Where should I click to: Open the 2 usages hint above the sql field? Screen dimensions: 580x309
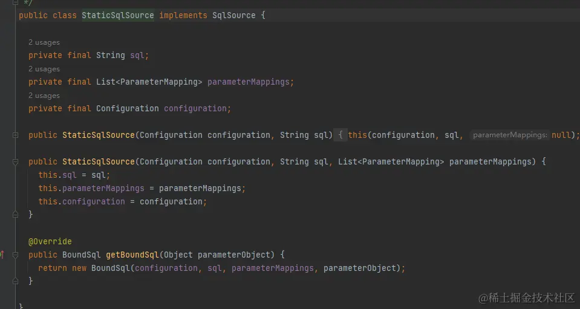[x=44, y=42]
